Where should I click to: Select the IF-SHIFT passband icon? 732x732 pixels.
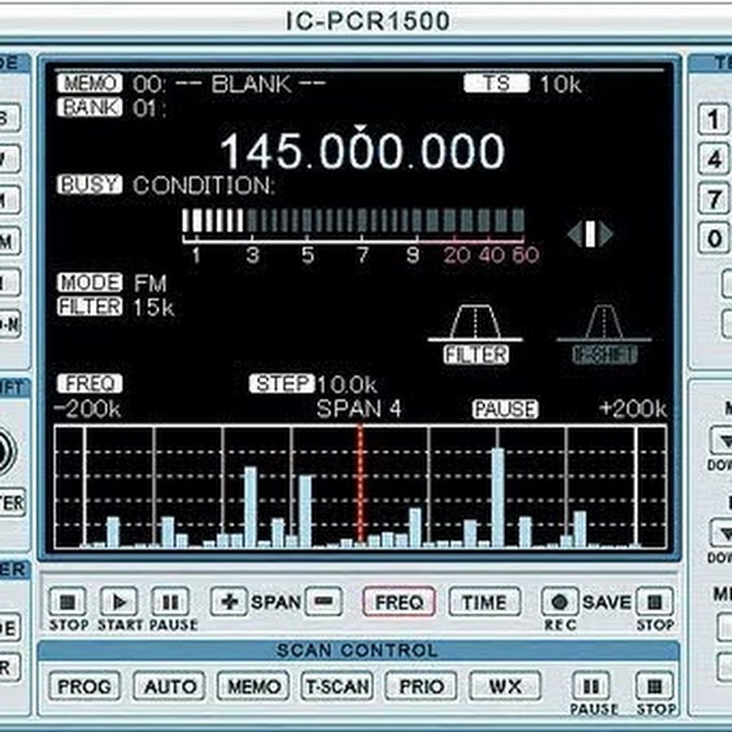(604, 334)
